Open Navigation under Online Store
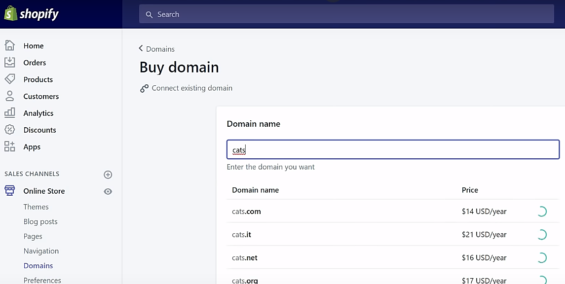The image size is (565, 284). pyautogui.click(x=41, y=251)
